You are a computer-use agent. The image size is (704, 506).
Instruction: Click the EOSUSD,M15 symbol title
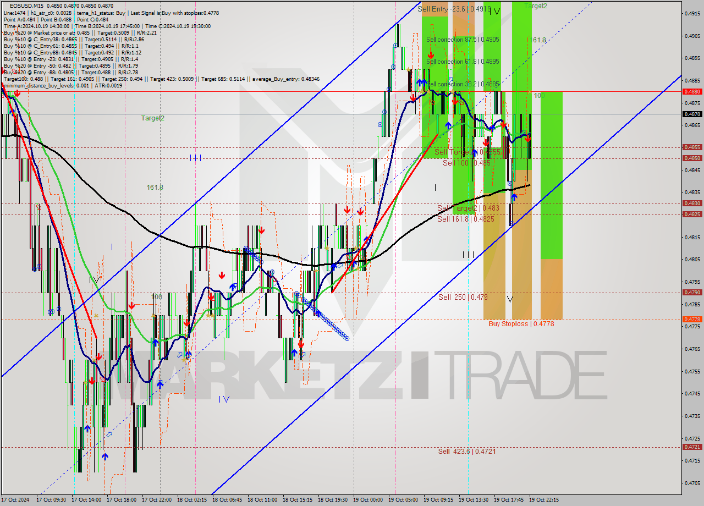[26, 5]
